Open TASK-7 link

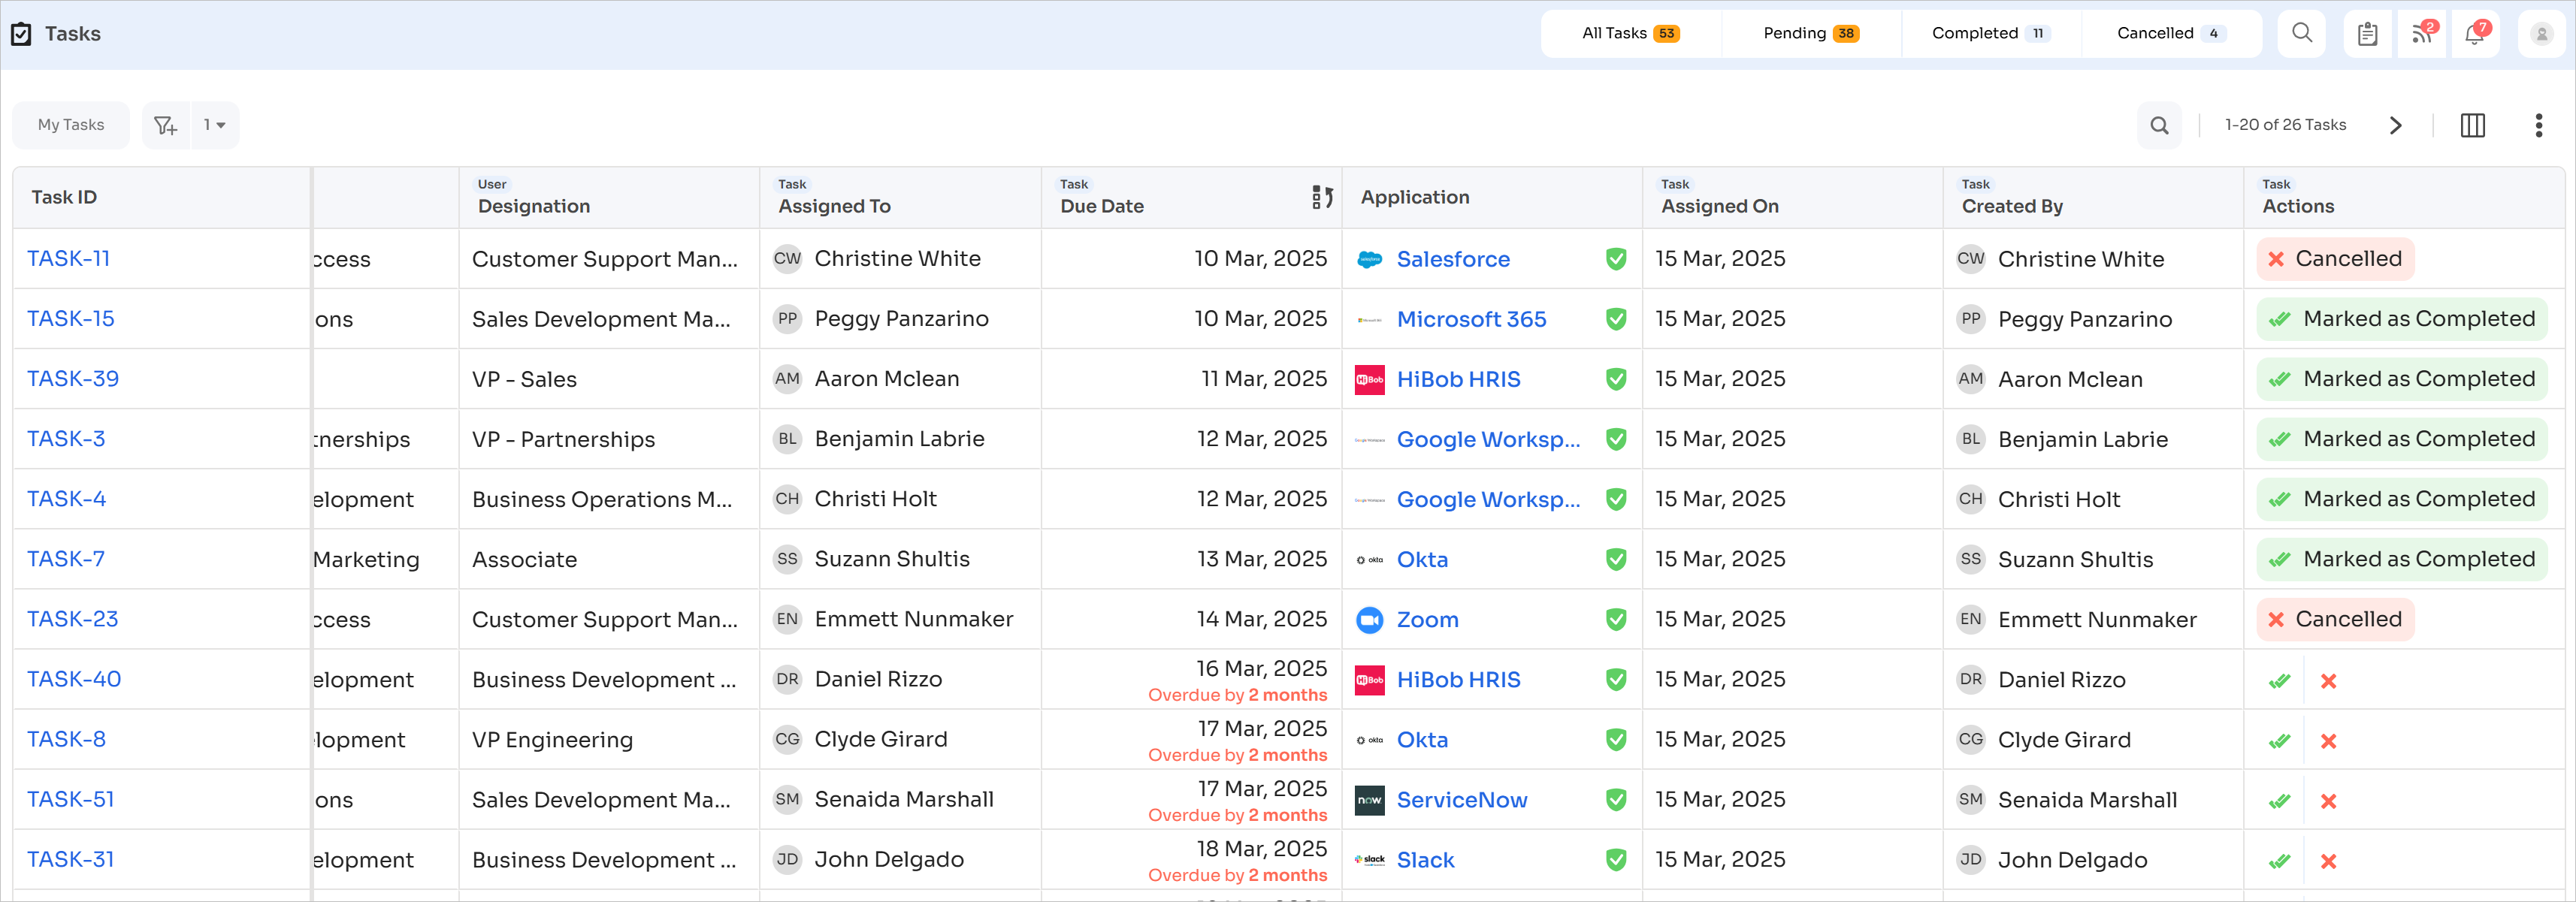(66, 558)
